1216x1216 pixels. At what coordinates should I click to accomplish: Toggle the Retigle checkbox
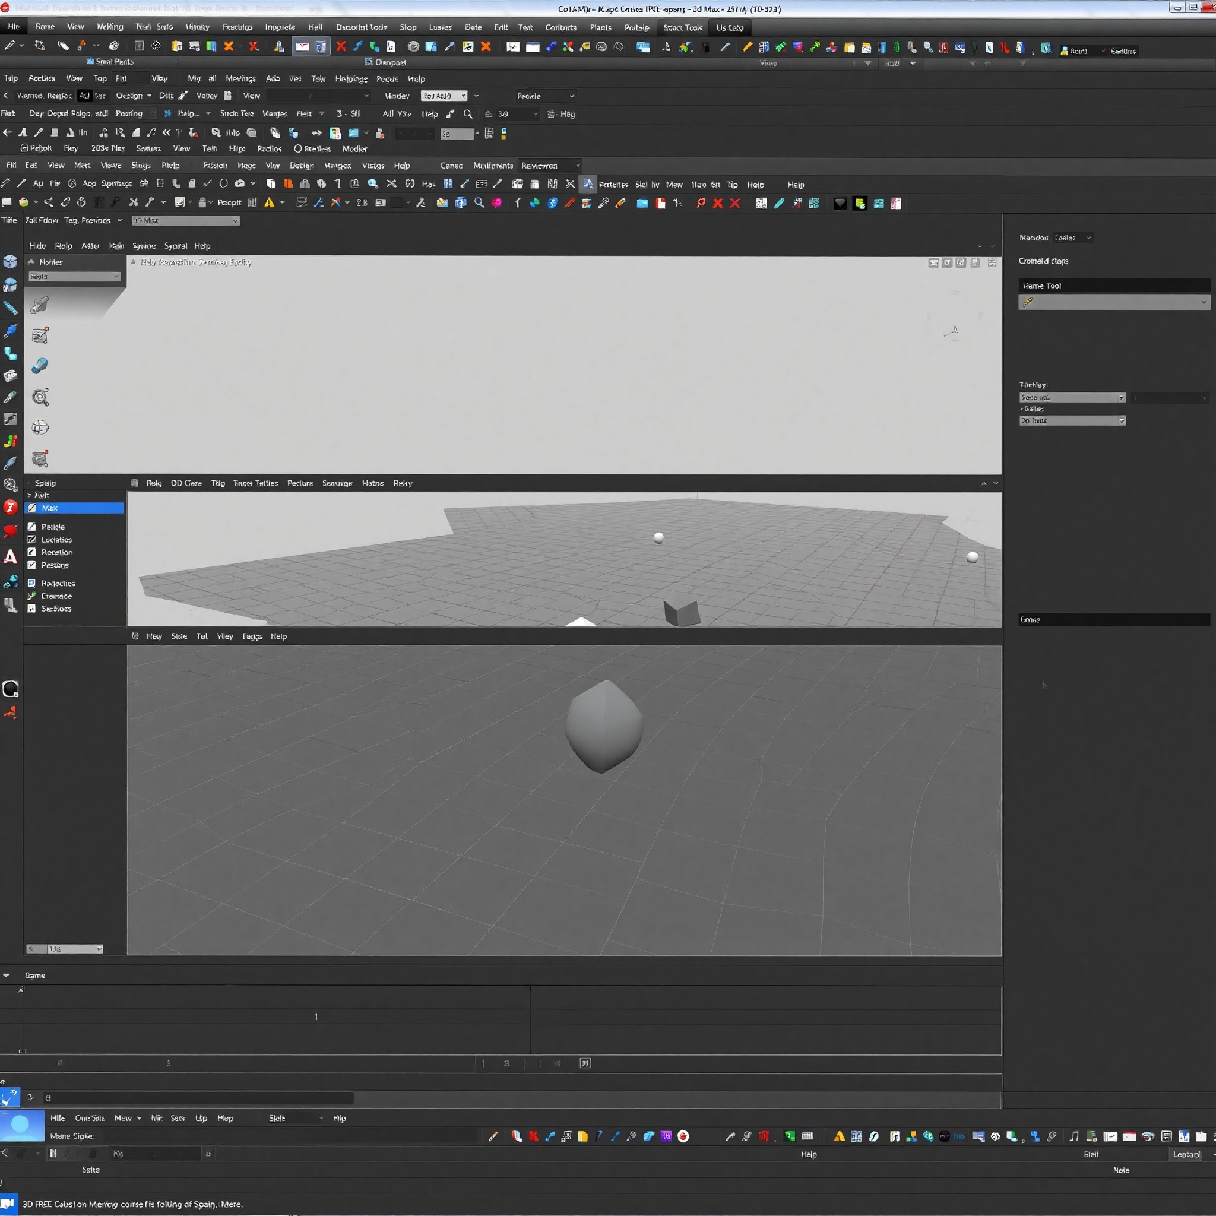coord(33,526)
